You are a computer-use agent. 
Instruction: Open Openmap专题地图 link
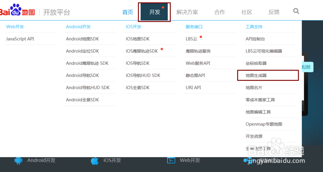264,124
